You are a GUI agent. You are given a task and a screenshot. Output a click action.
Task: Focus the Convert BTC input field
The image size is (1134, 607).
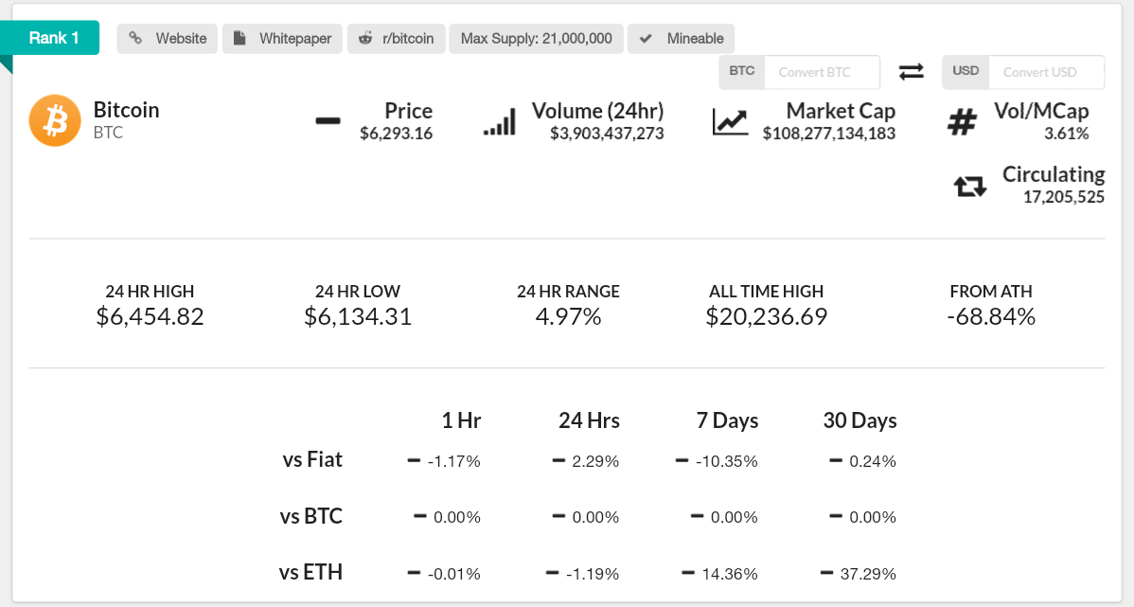point(822,72)
